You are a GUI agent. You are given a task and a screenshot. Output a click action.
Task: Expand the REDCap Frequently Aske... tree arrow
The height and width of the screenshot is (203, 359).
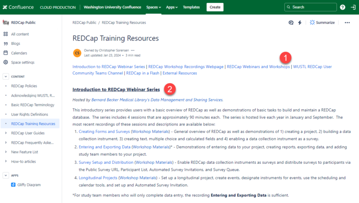coord(6,142)
